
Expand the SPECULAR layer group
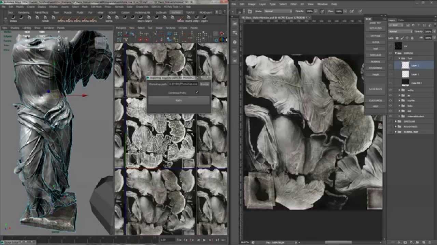point(396,121)
